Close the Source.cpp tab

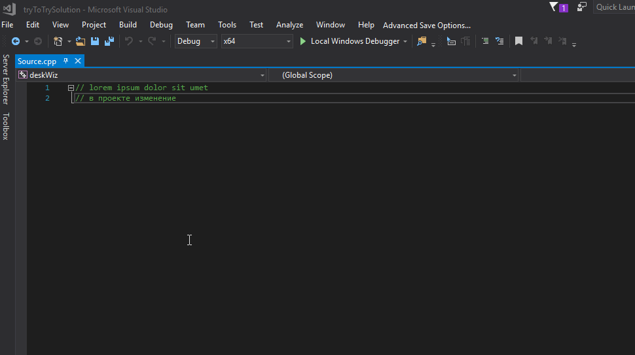78,61
